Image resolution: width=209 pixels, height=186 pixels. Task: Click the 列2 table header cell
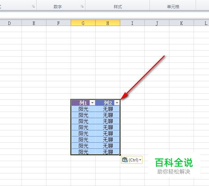[x=108, y=103]
